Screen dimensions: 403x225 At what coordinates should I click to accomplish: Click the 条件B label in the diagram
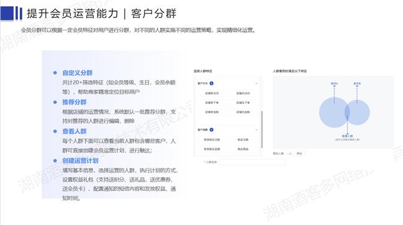pos(357,84)
